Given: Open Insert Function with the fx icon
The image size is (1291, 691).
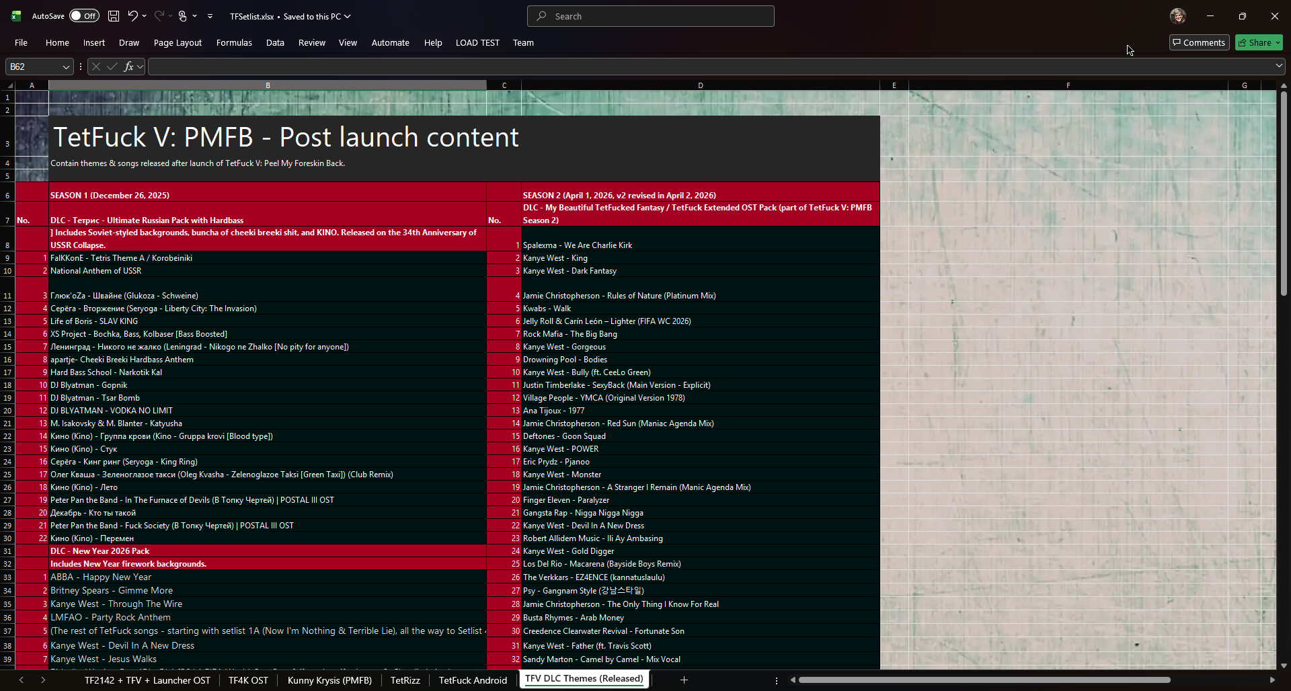Looking at the screenshot, I should [129, 66].
